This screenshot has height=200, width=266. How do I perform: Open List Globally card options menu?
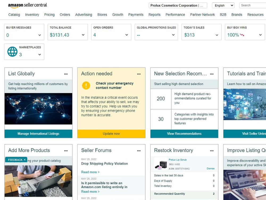[66, 74]
